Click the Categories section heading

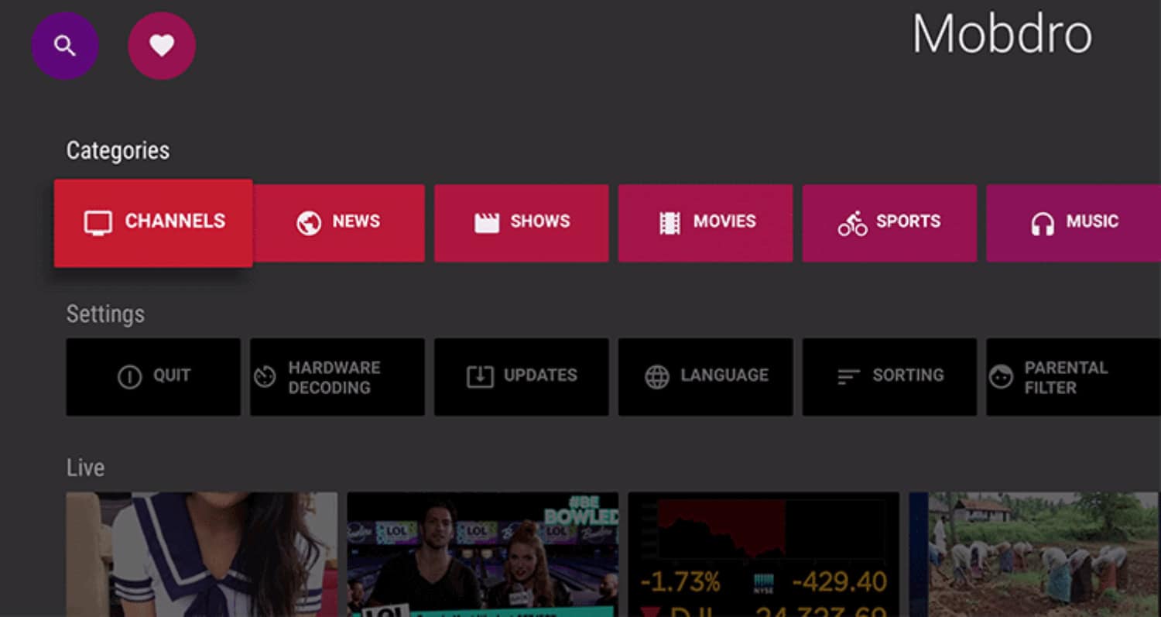point(118,150)
